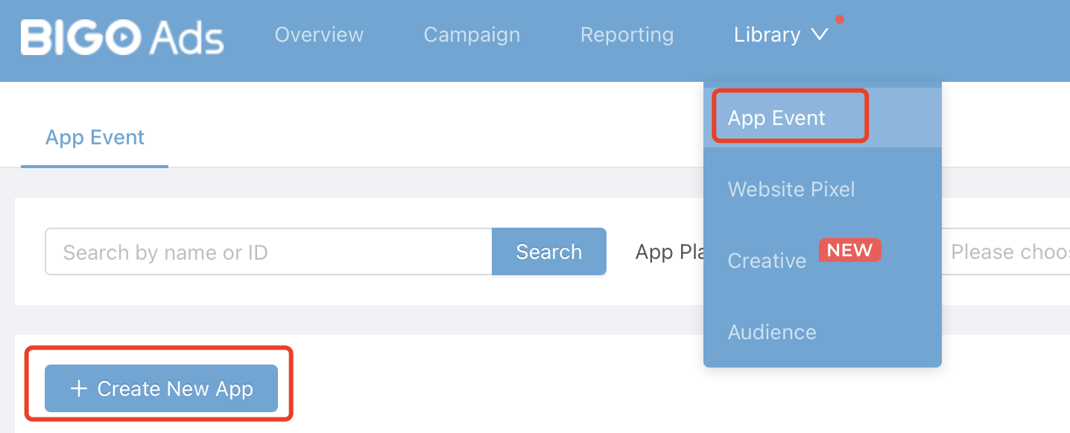Screen dimensions: 1070x433
Task: Open the Please choose platform dropdown
Action: [1006, 251]
